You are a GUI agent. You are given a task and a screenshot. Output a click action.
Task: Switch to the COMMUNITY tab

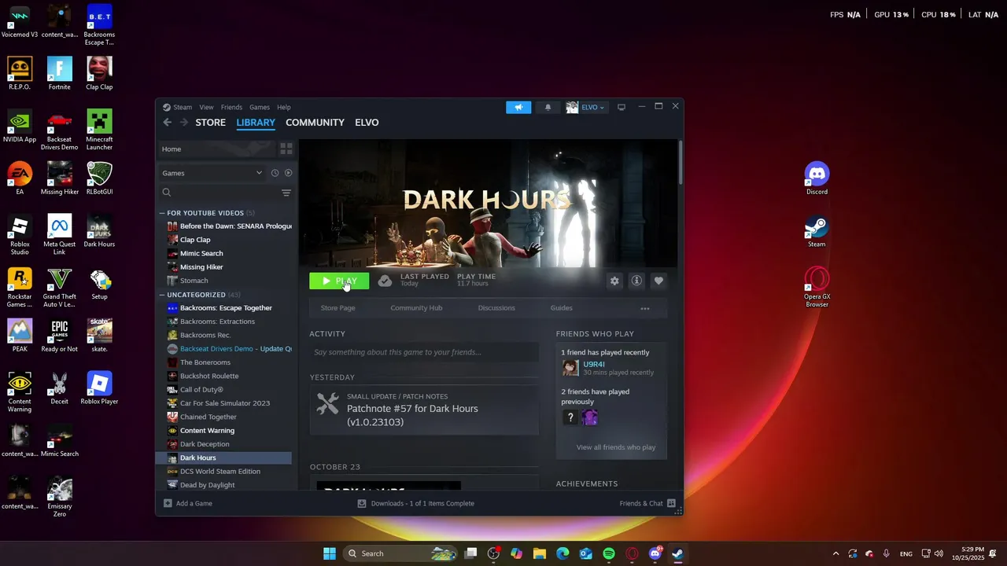(x=315, y=123)
